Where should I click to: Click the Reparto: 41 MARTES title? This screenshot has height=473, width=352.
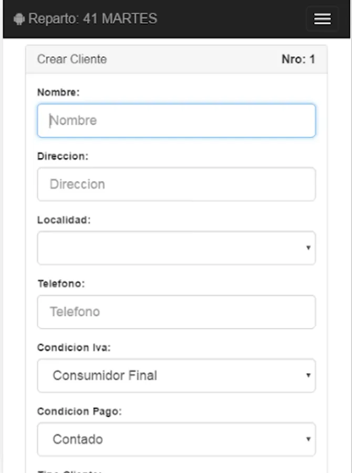coord(92,19)
